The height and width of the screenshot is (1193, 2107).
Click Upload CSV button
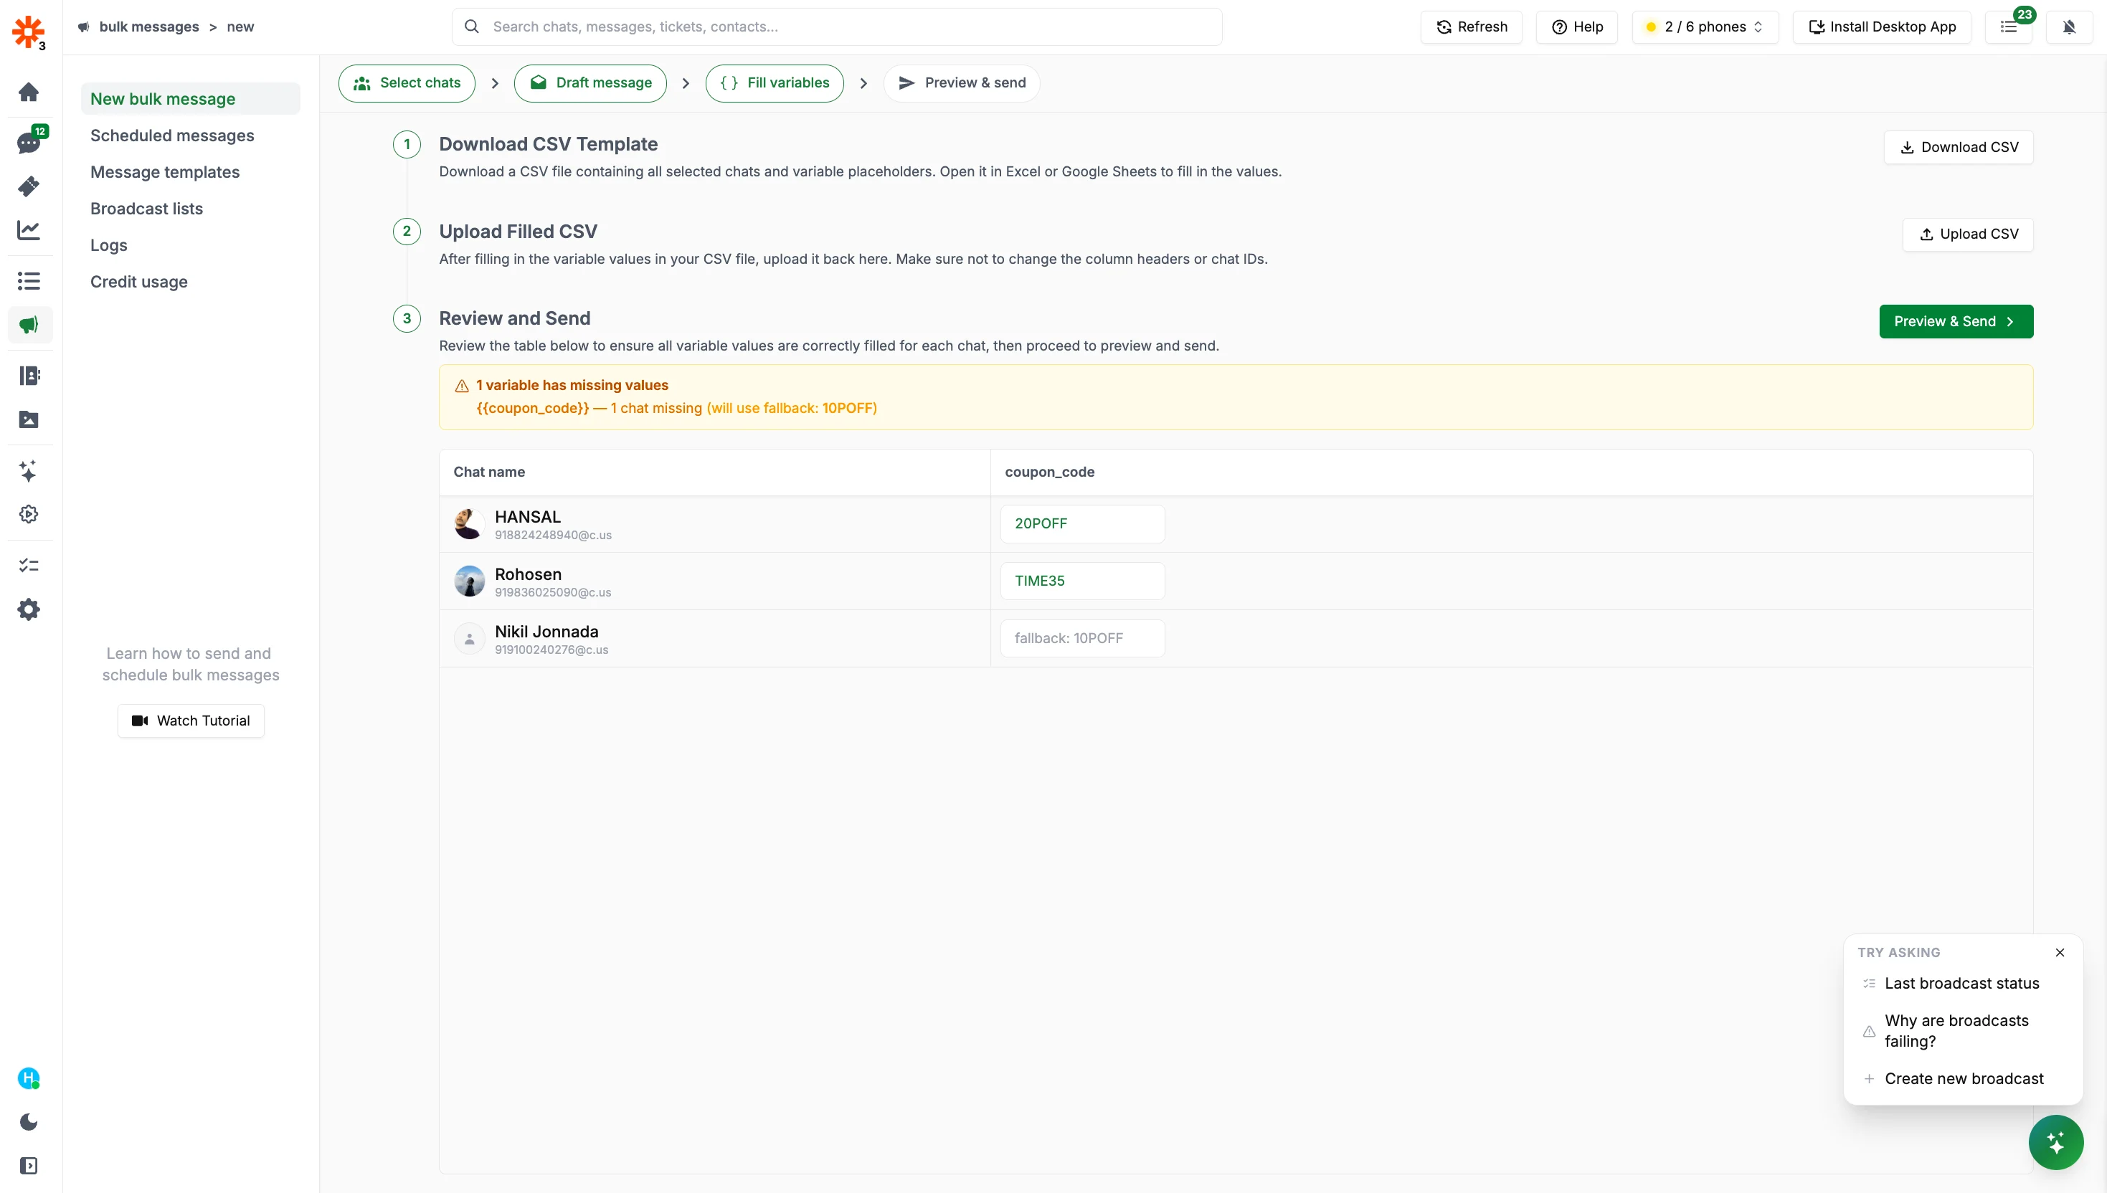[x=1968, y=234]
